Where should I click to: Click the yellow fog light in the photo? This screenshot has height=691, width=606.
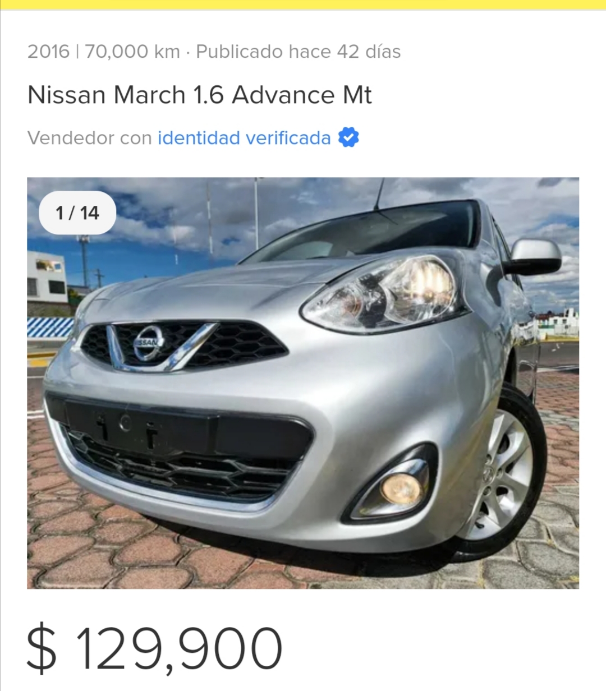[401, 489]
